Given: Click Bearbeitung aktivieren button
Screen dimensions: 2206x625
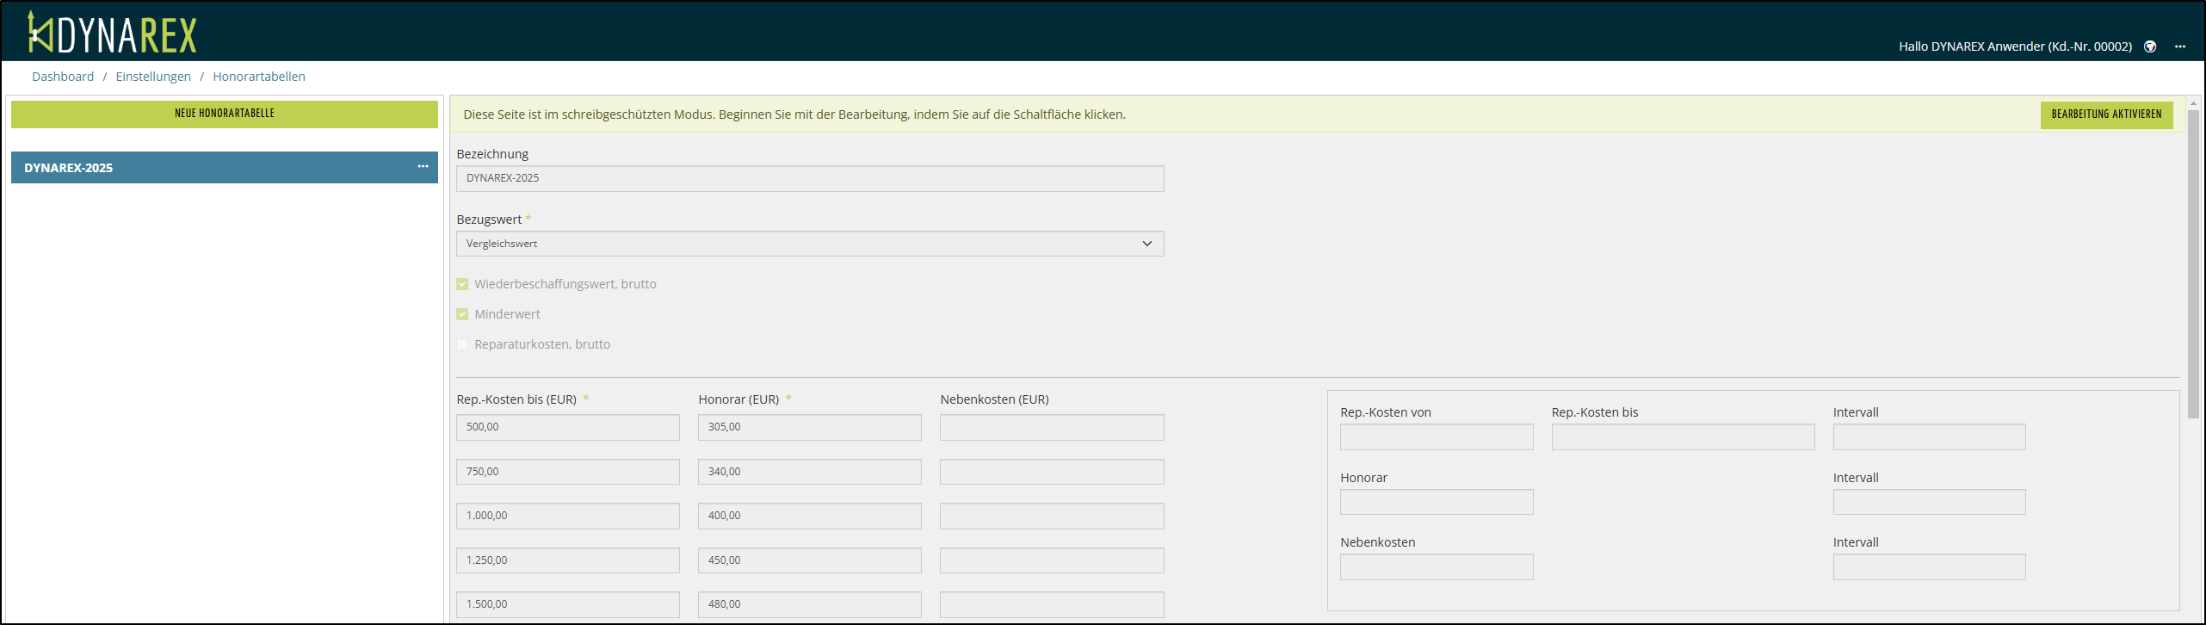Looking at the screenshot, I should [x=2106, y=114].
